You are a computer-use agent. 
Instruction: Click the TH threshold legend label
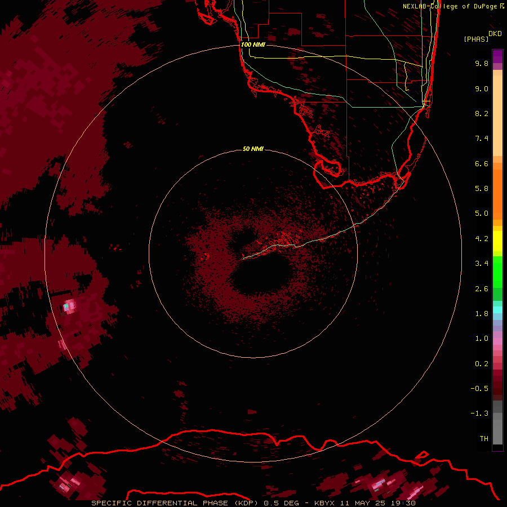tap(484, 439)
